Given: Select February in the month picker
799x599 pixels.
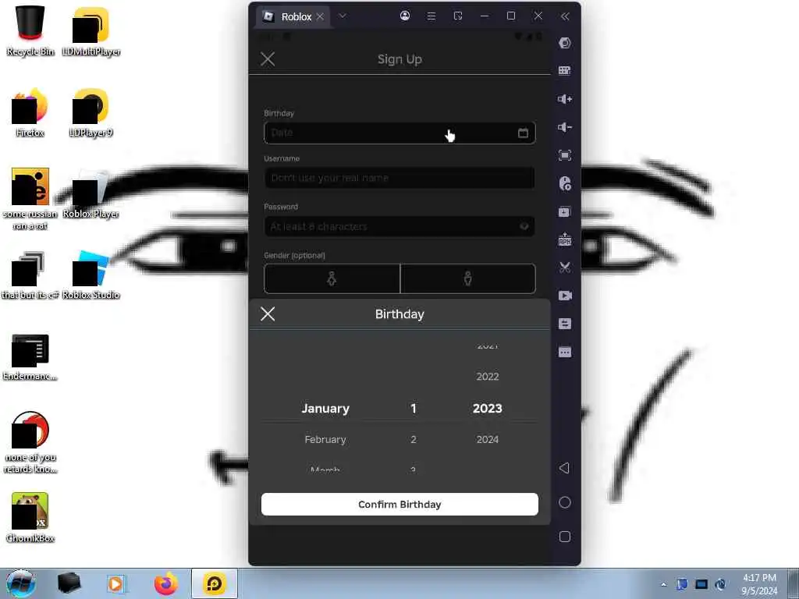Looking at the screenshot, I should (x=325, y=440).
